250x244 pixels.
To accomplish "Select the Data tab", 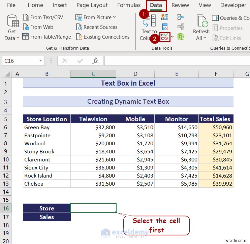I will (156, 5).
